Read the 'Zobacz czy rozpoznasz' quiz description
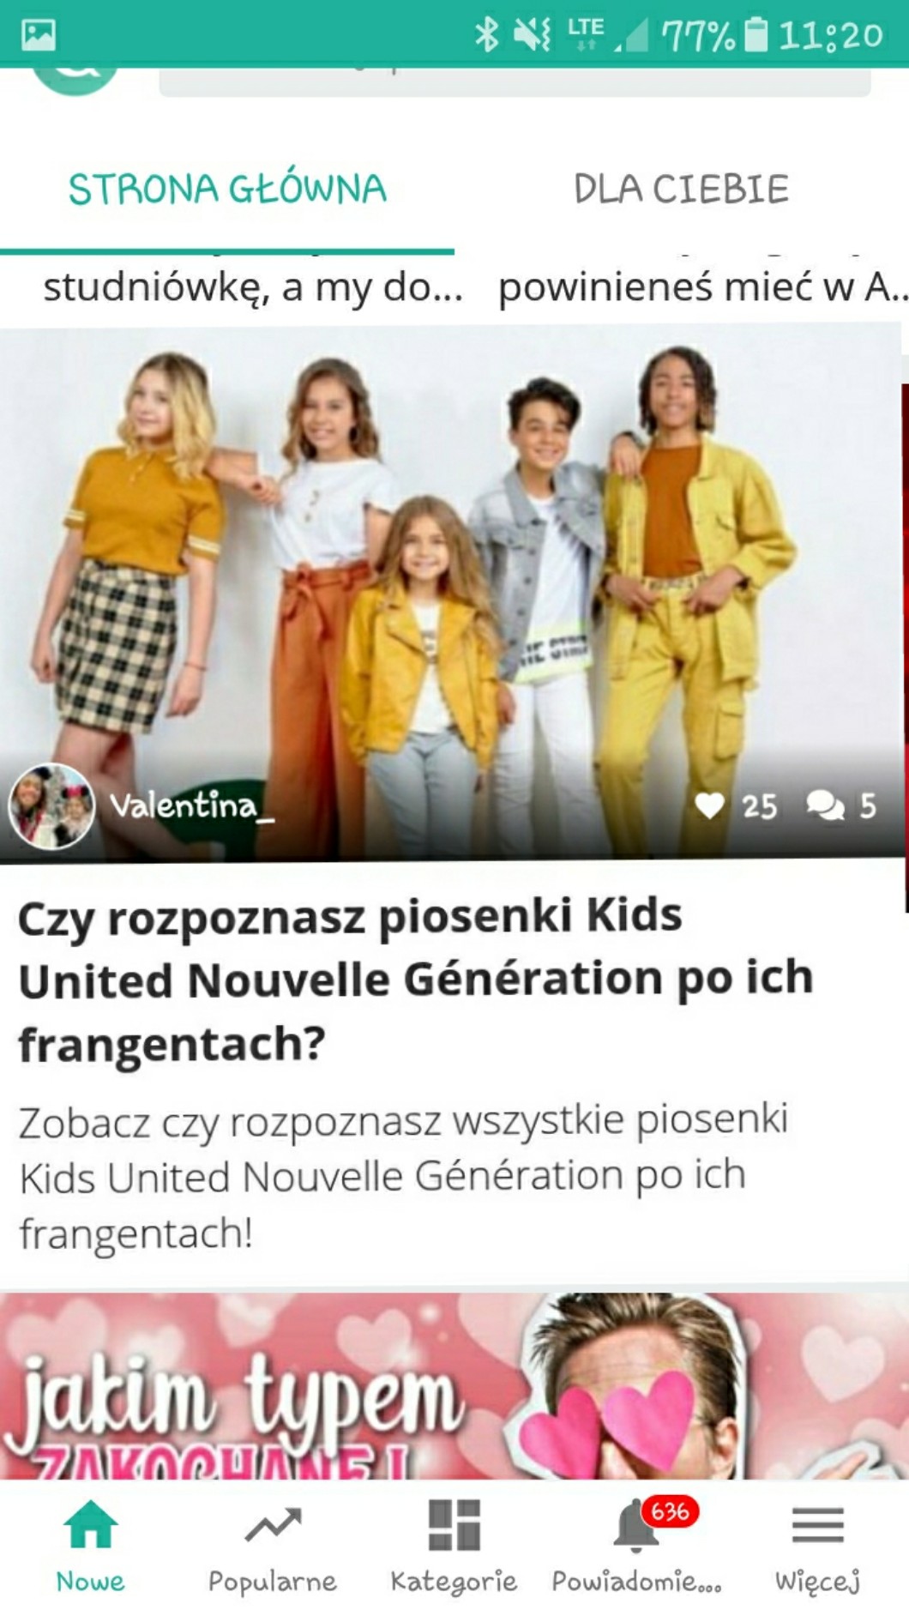Image resolution: width=909 pixels, height=1616 pixels. [x=403, y=1177]
